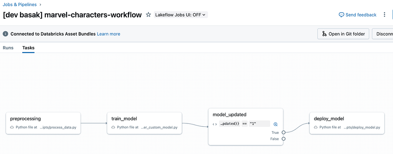Click the Learn more link

109,34
